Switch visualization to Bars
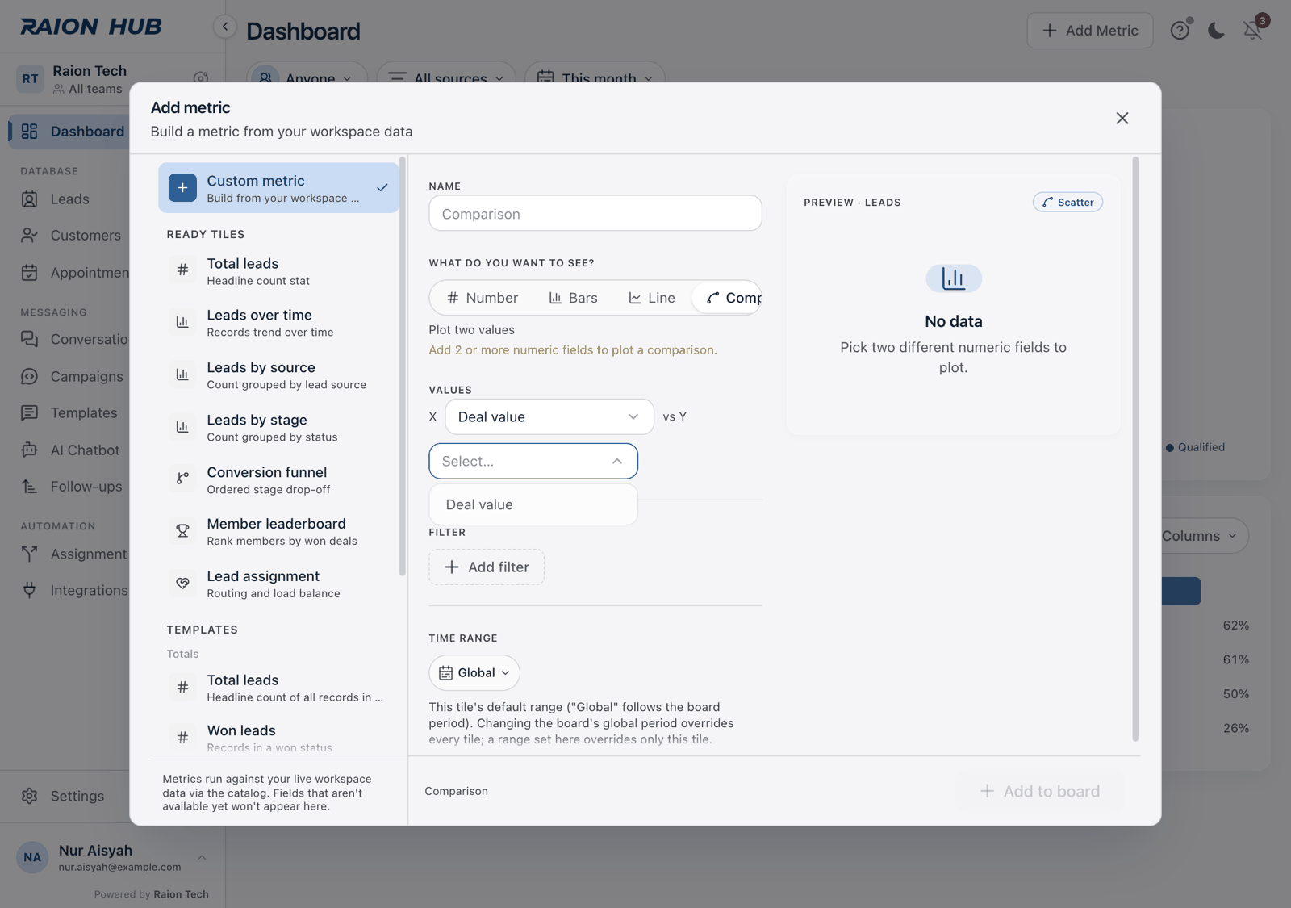The image size is (1291, 908). point(573,298)
